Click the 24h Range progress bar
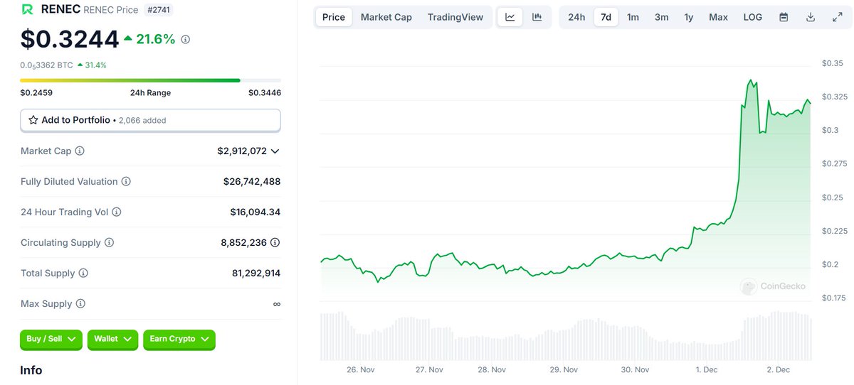854x385 pixels. tap(150, 81)
